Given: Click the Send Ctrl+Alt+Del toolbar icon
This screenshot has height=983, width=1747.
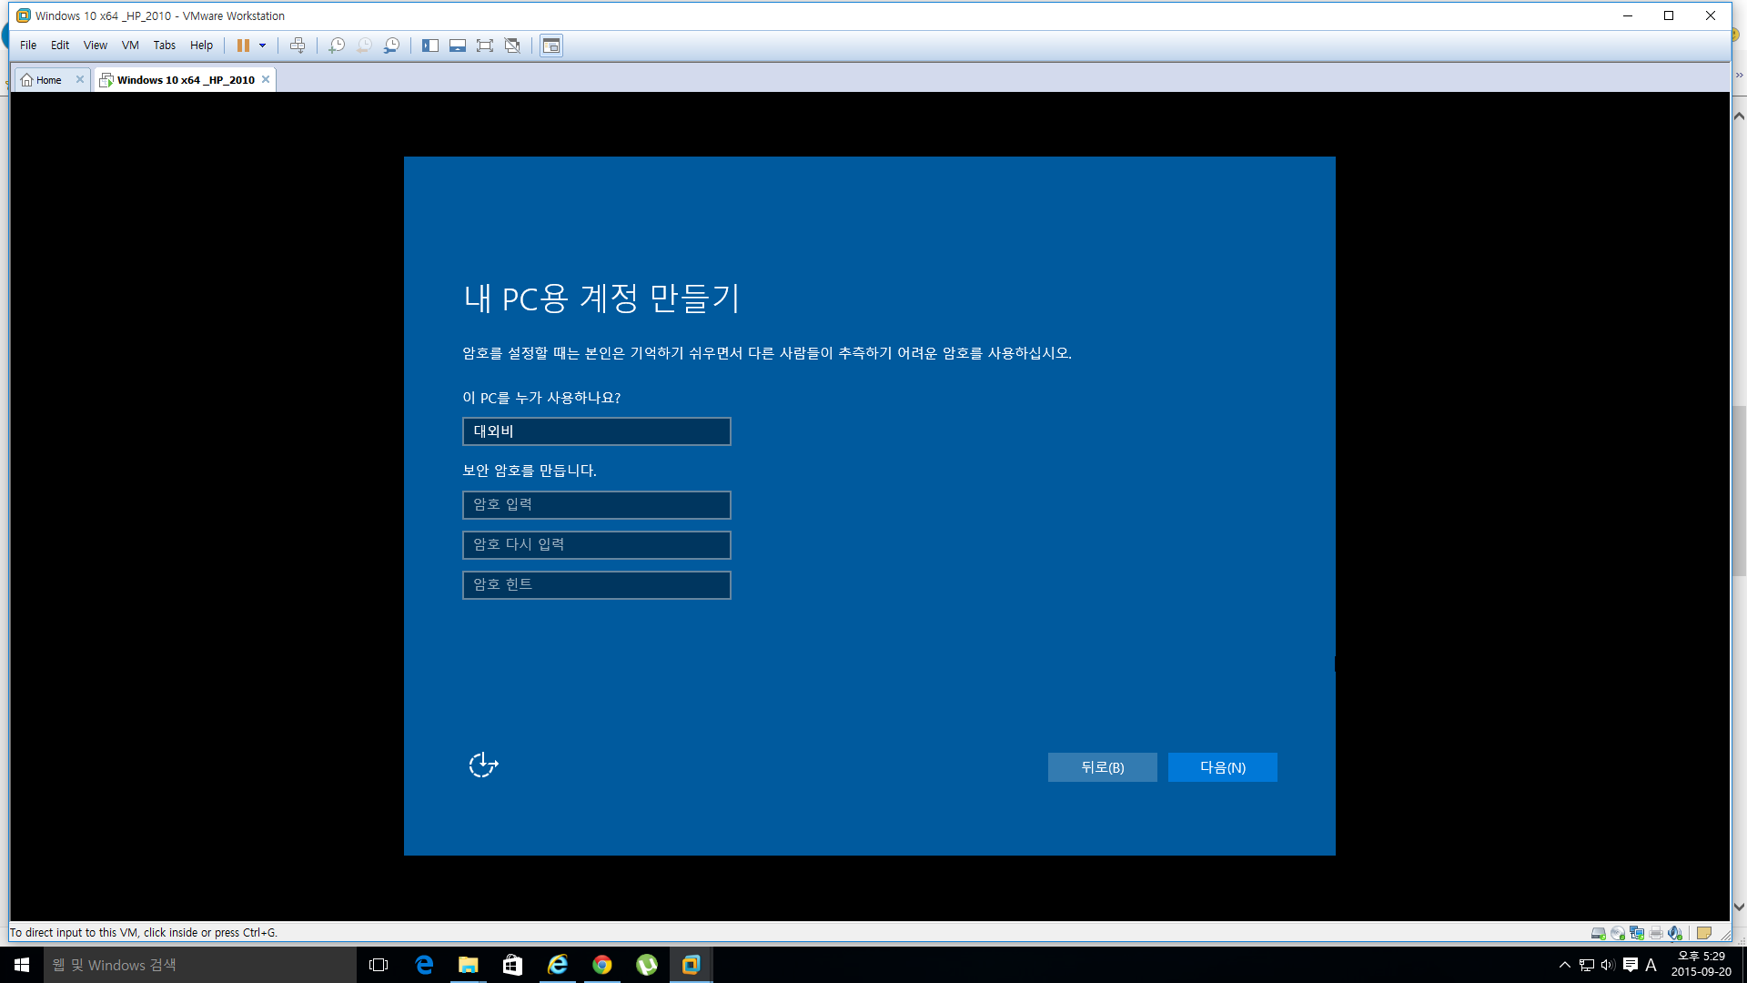Looking at the screenshot, I should 298,46.
